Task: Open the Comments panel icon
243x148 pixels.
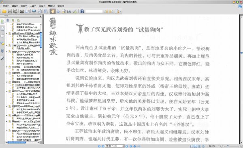Action: coord(2,43)
